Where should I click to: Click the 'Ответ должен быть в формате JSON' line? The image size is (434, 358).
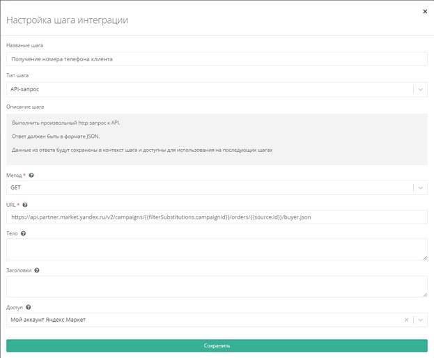point(56,137)
